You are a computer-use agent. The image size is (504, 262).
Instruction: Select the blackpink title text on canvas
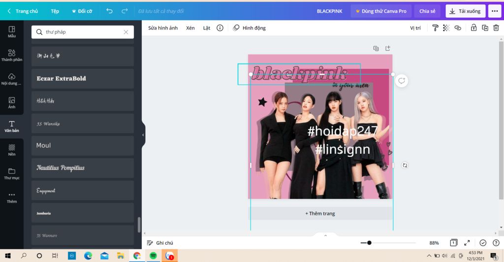(x=299, y=74)
